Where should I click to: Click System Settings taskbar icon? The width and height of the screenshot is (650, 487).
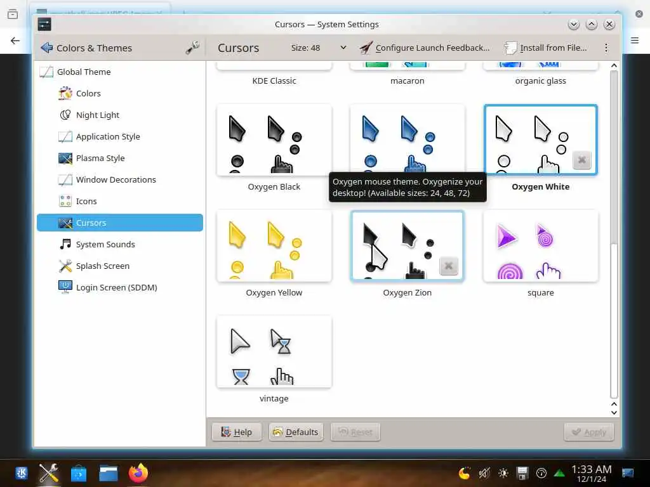pos(49,473)
